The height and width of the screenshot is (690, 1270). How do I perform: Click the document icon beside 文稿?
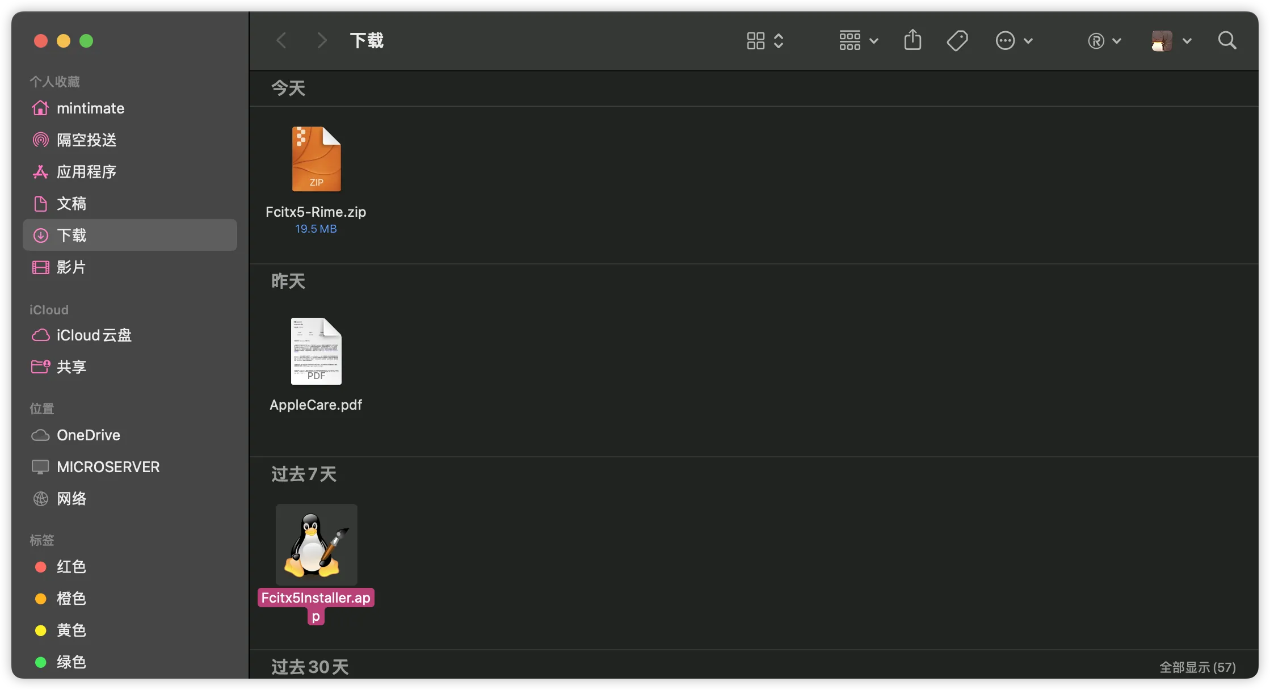(x=40, y=203)
